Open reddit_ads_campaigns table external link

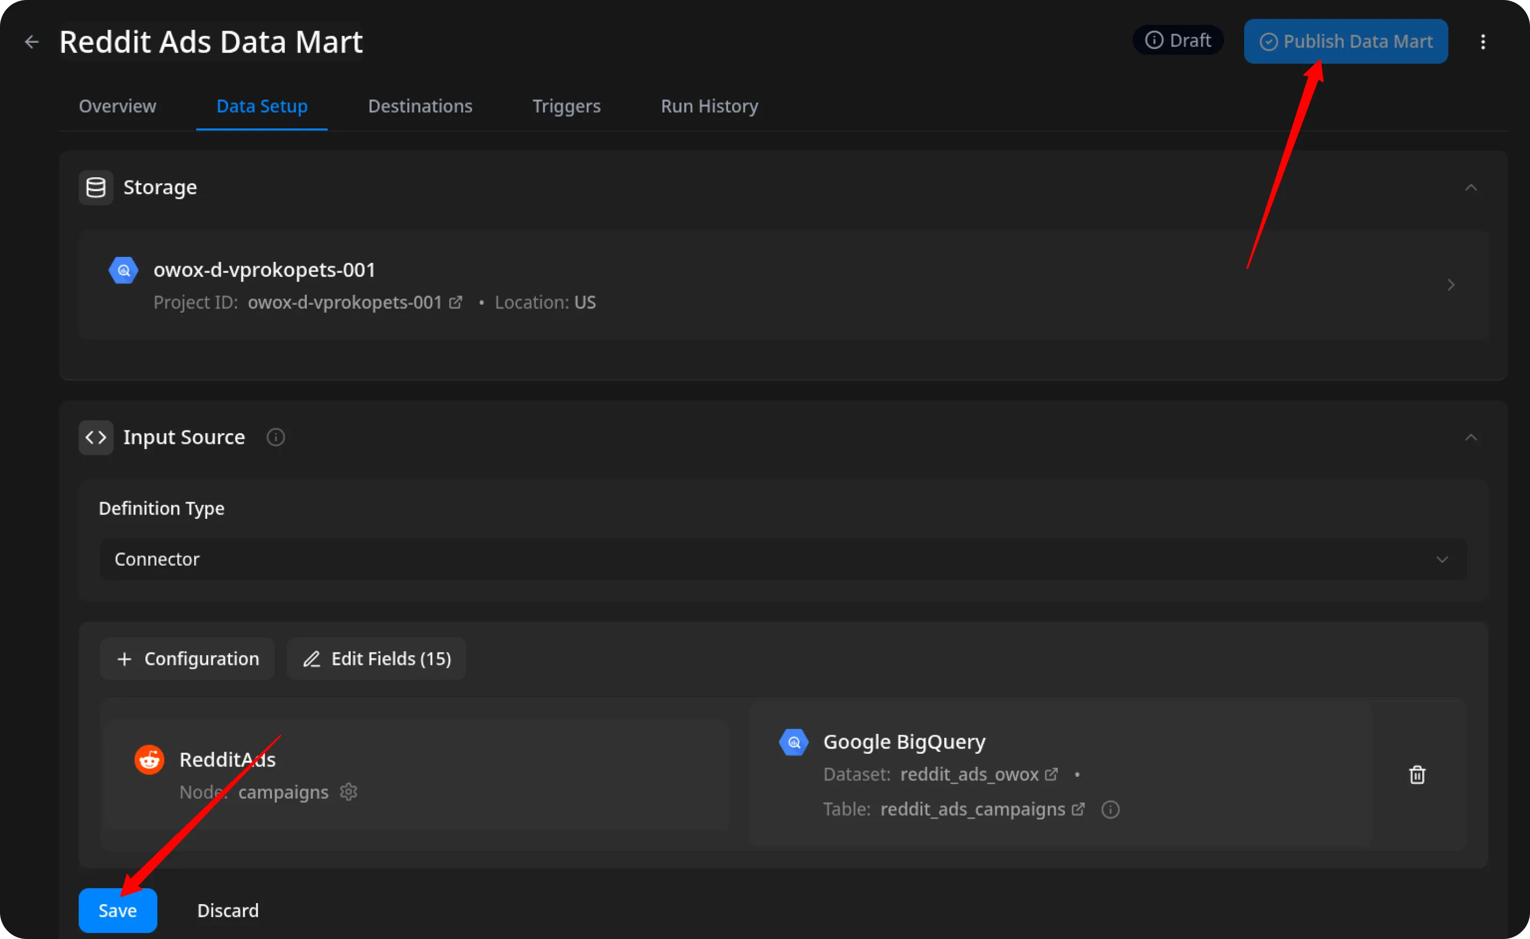(x=1079, y=809)
